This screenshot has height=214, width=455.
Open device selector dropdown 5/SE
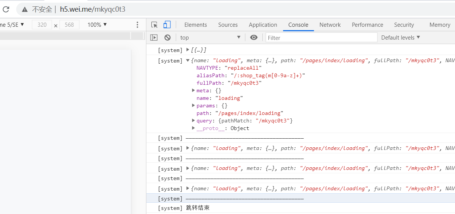coord(12,25)
